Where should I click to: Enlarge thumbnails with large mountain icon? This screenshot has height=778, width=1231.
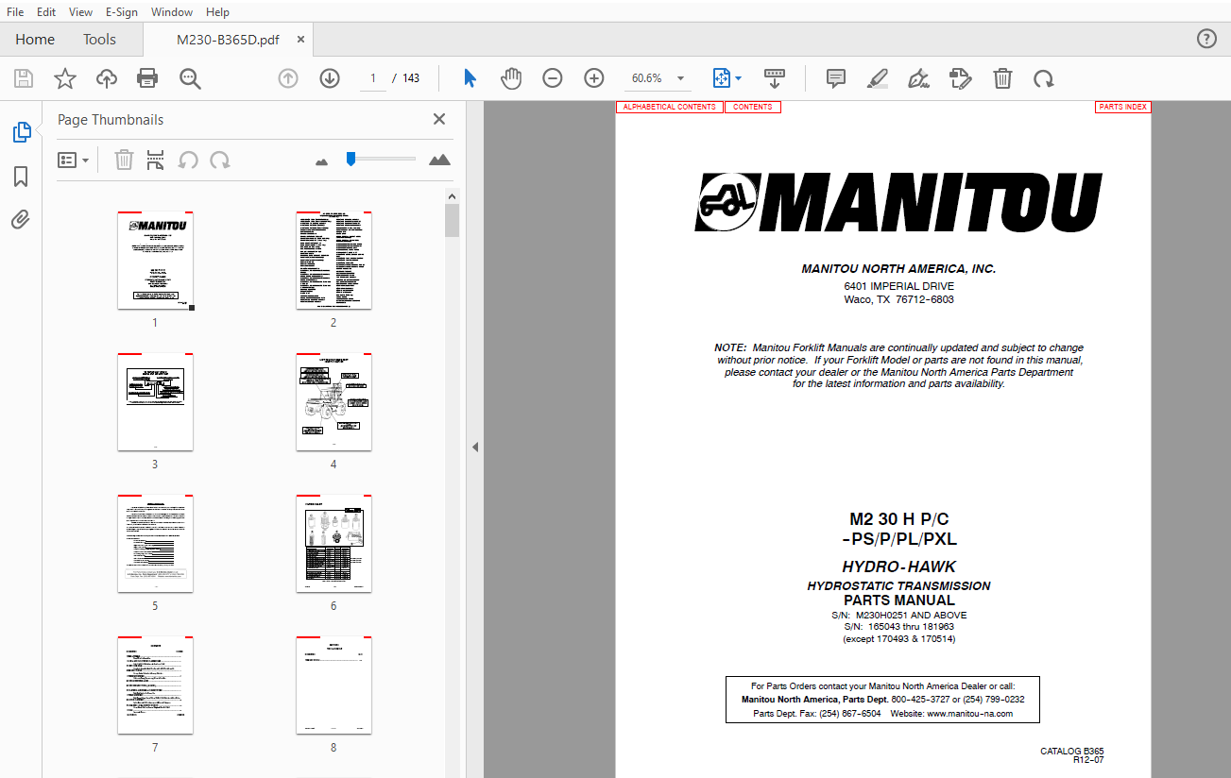pos(439,160)
